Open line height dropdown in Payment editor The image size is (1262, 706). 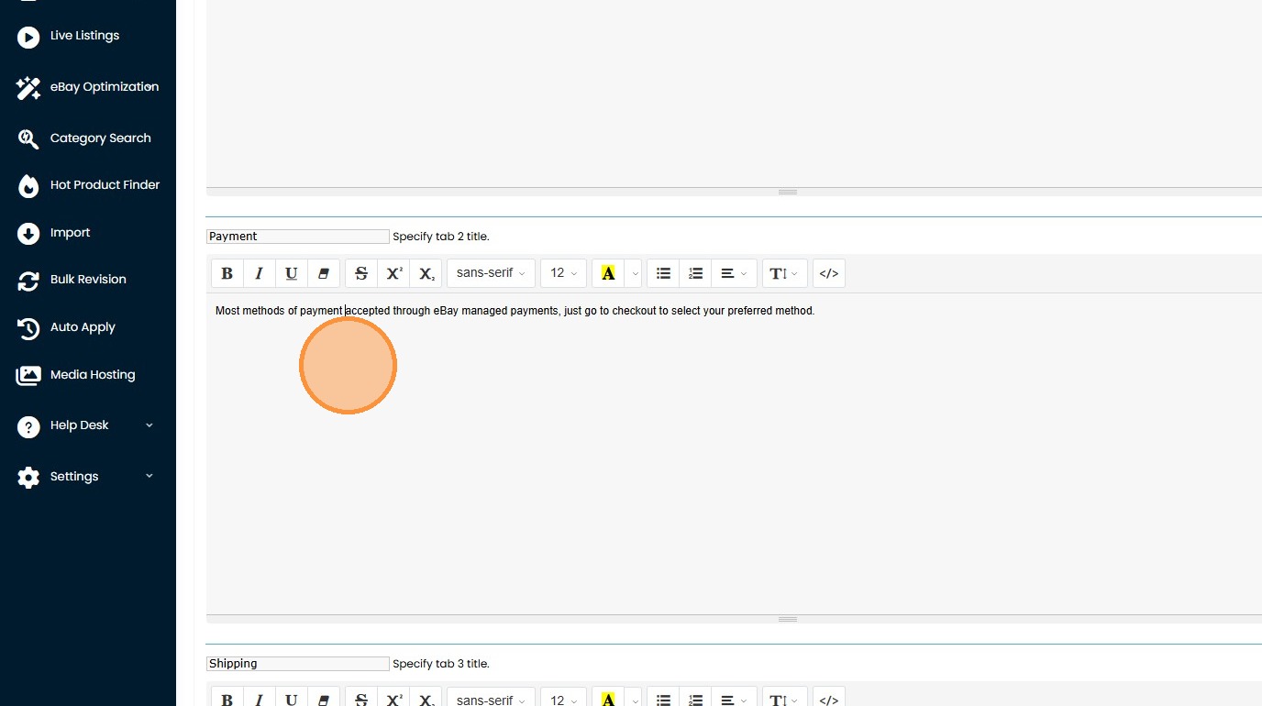pyautogui.click(x=784, y=273)
